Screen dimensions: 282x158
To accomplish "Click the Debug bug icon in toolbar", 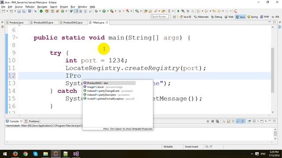I will (x=96, y=11).
